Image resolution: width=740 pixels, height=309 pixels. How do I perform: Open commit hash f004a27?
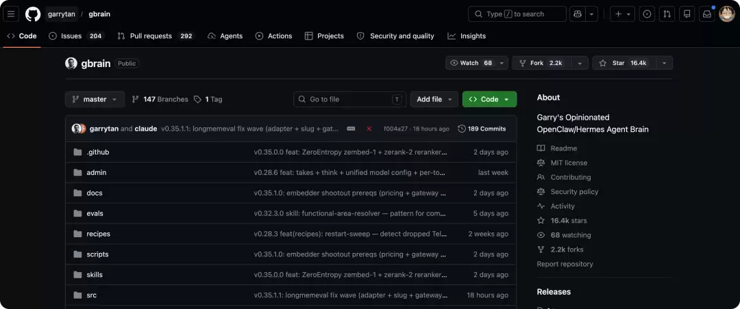tap(397, 129)
